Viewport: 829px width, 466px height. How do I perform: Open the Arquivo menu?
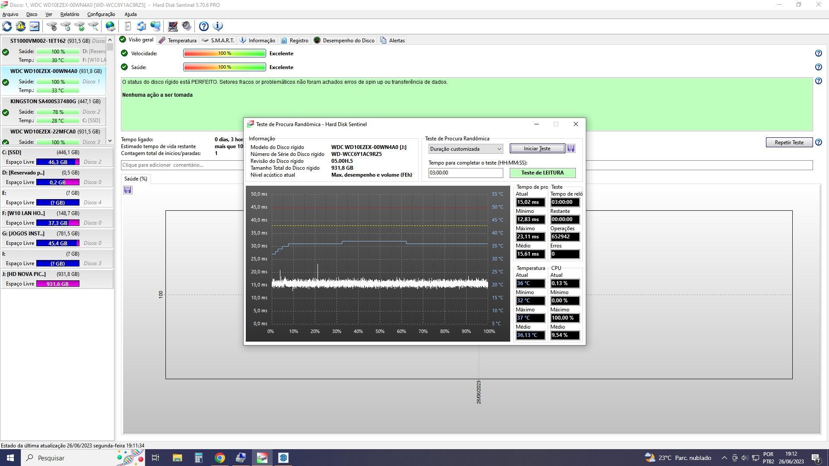click(10, 14)
